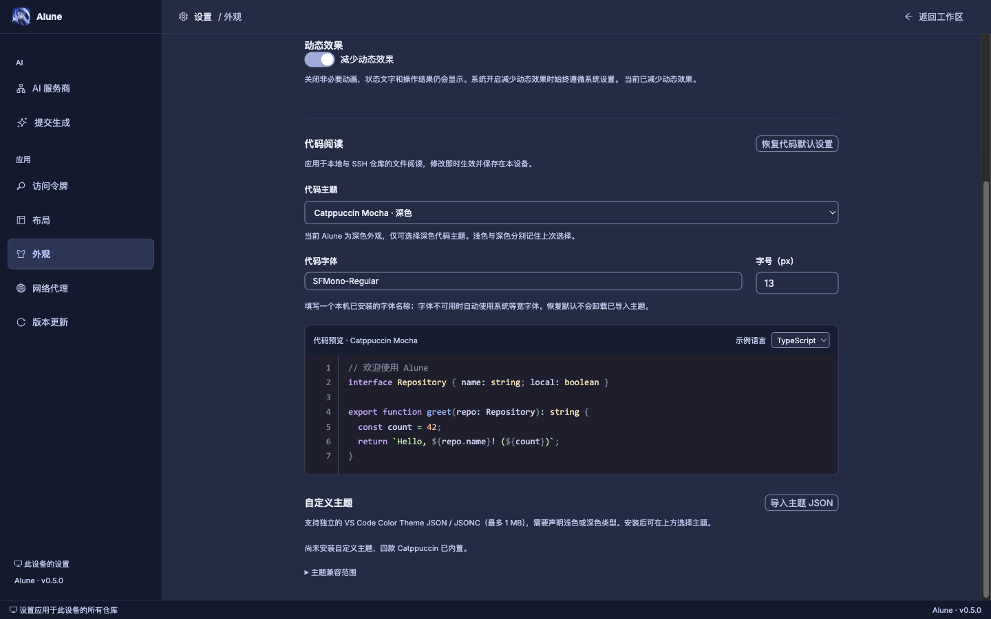Click the monitor icon beside 此设备的设置

click(x=18, y=564)
